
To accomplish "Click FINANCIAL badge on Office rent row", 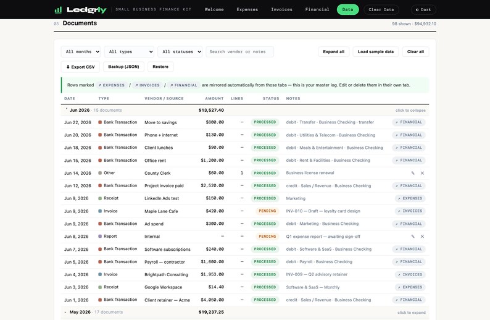I will 409,161.
